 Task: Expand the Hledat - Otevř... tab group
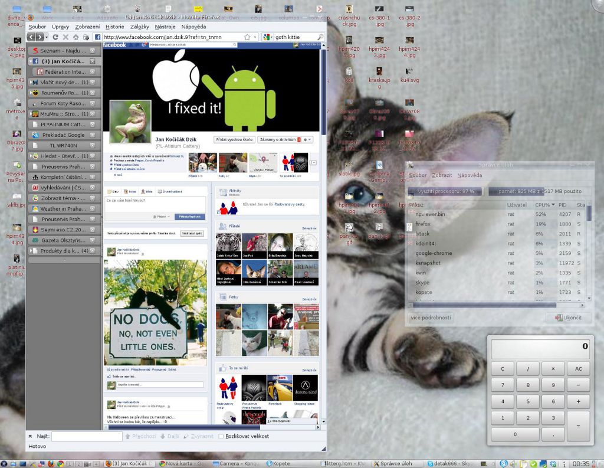(x=31, y=156)
